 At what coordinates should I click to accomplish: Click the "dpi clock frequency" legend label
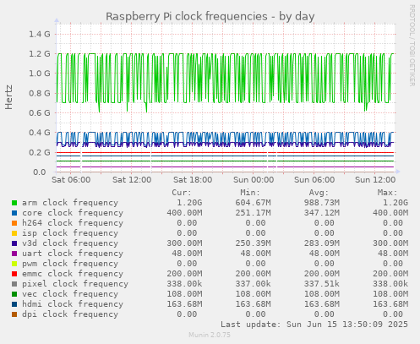(70, 314)
